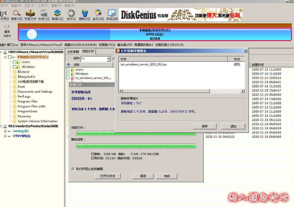Open the 名称 filter dropdown arrow
Viewport: 294px width, 207px height.
(x=109, y=59)
